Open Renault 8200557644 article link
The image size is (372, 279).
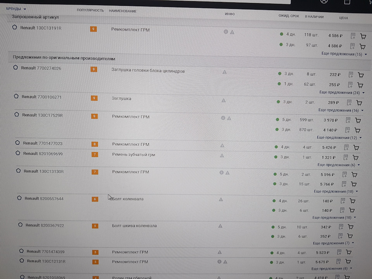pyautogui.click(x=44, y=198)
